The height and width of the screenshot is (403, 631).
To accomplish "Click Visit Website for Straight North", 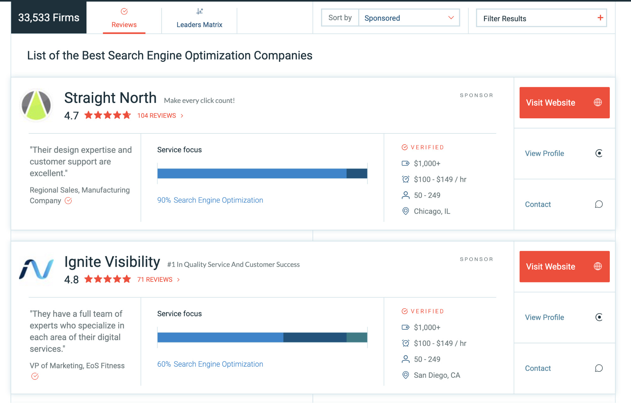I will [x=564, y=103].
